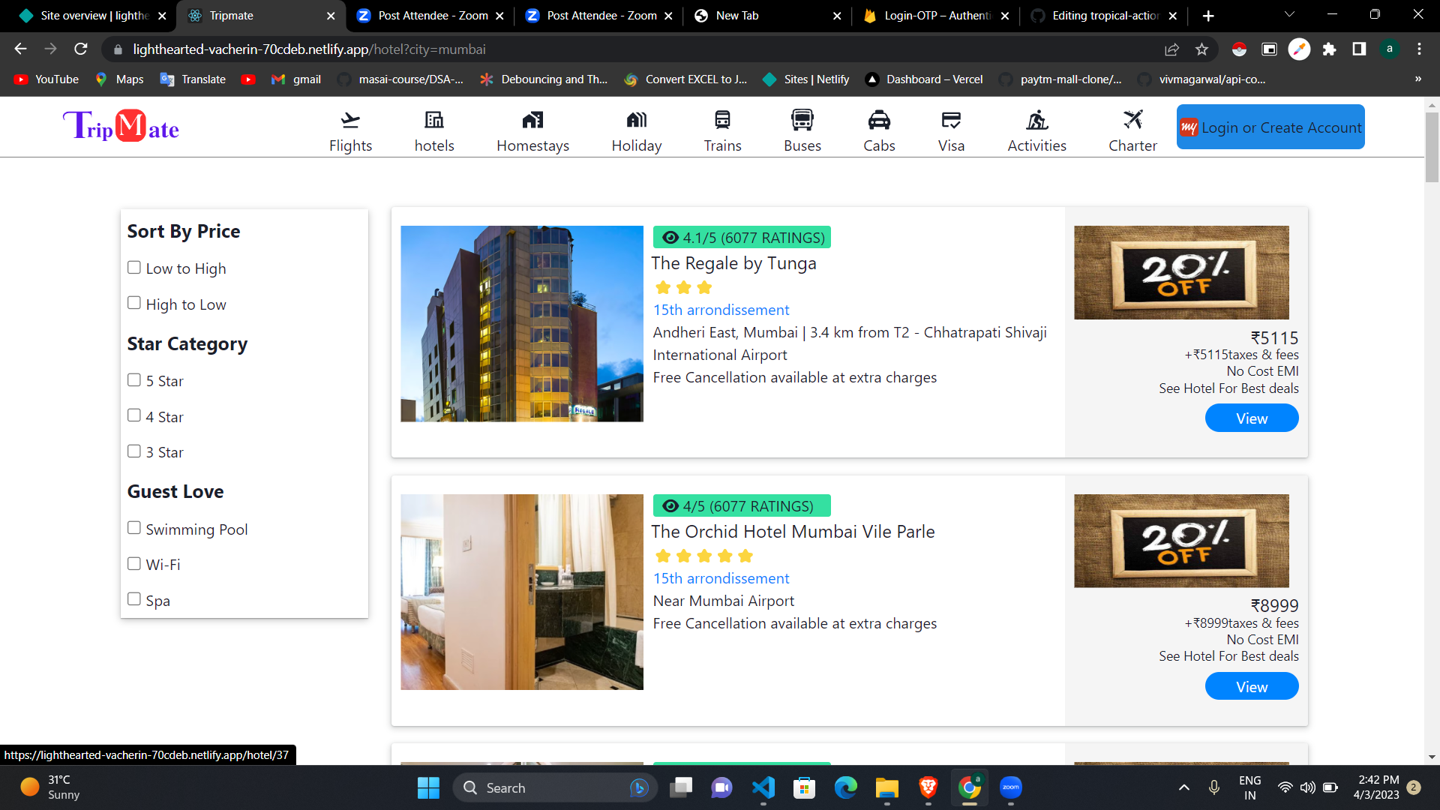
Task: Open the browser tab search dropdown
Action: (1289, 15)
